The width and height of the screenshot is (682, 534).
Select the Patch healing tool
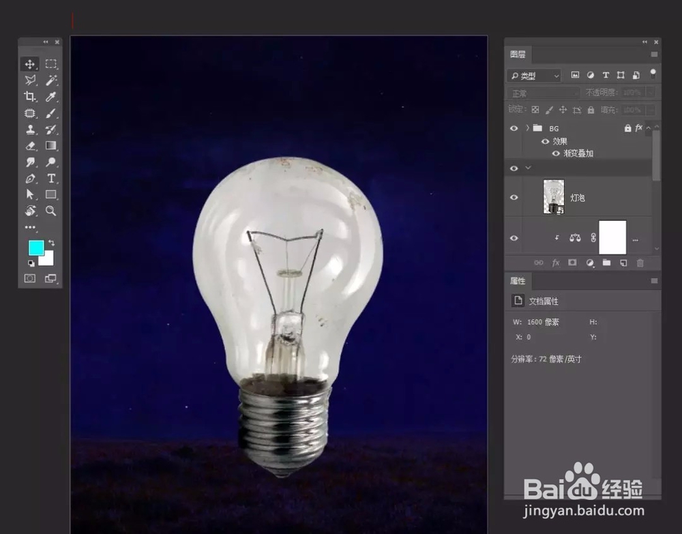[x=29, y=113]
